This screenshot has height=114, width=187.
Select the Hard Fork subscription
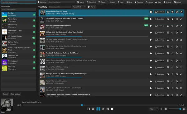[19, 68]
